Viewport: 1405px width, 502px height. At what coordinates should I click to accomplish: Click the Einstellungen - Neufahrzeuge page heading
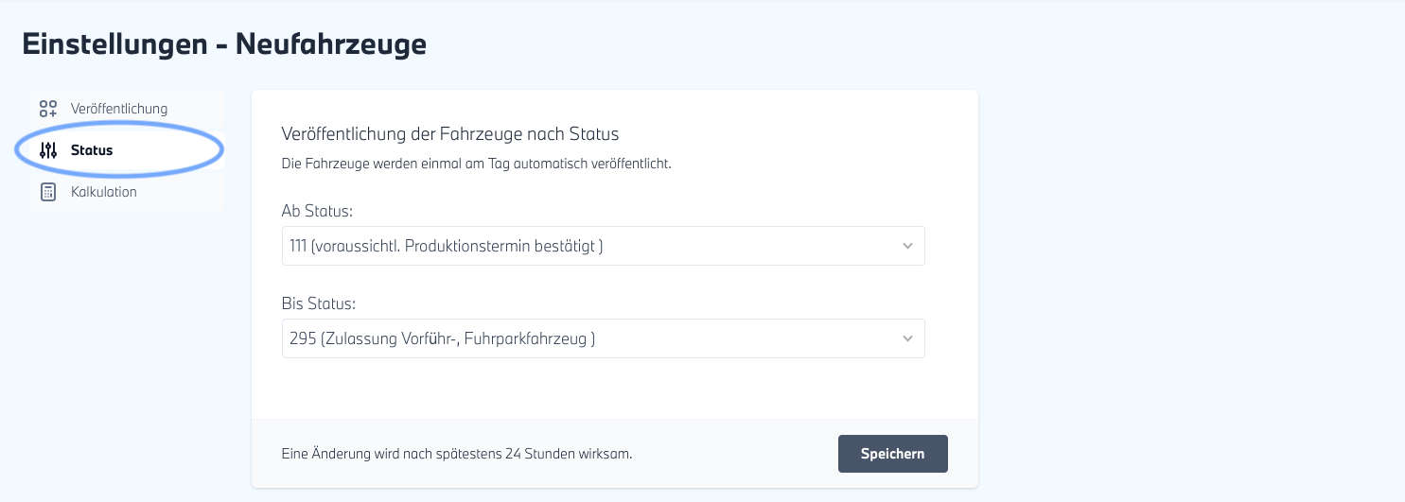pyautogui.click(x=224, y=44)
